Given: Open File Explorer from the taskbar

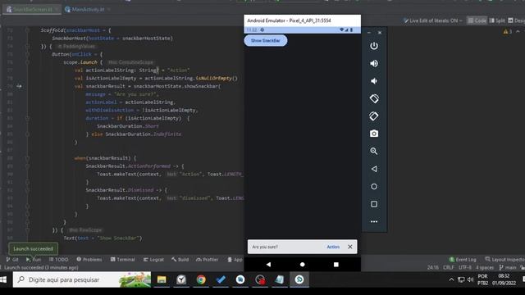Looking at the screenshot, I should (162, 279).
